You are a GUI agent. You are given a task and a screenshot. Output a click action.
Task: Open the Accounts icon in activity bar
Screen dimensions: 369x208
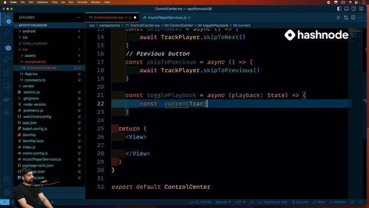coord(6,179)
